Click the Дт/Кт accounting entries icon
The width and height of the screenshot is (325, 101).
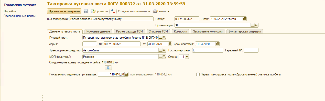[x=113, y=11]
